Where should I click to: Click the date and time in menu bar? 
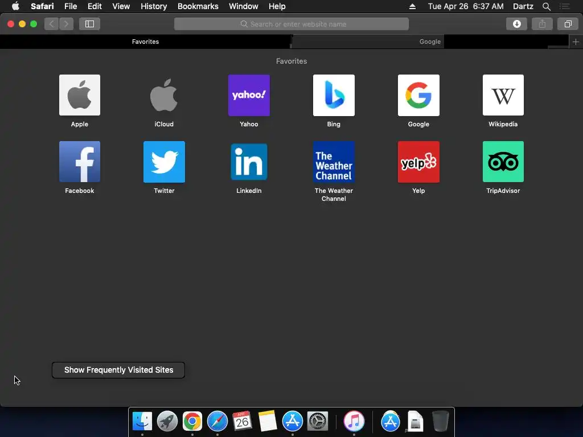(466, 6)
